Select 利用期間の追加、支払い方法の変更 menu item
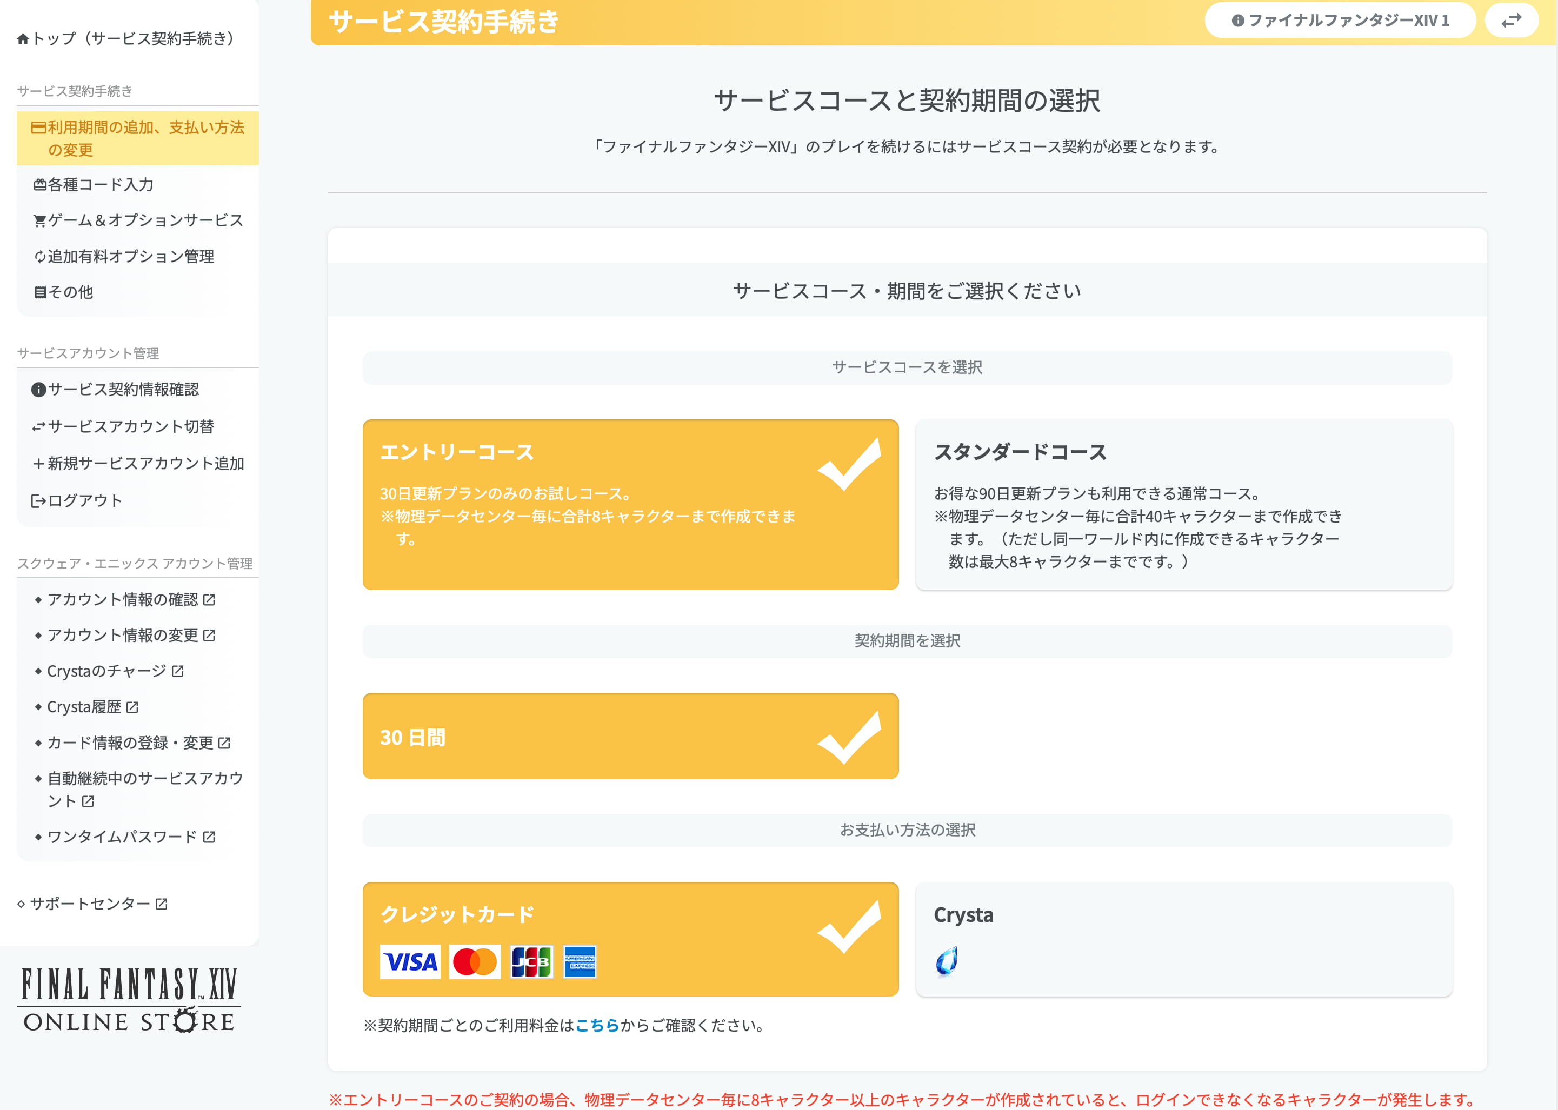The image size is (1558, 1110). (x=138, y=138)
